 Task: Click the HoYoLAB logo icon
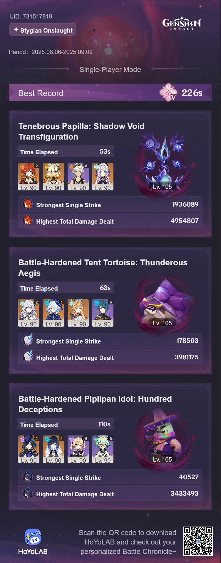coord(33,537)
